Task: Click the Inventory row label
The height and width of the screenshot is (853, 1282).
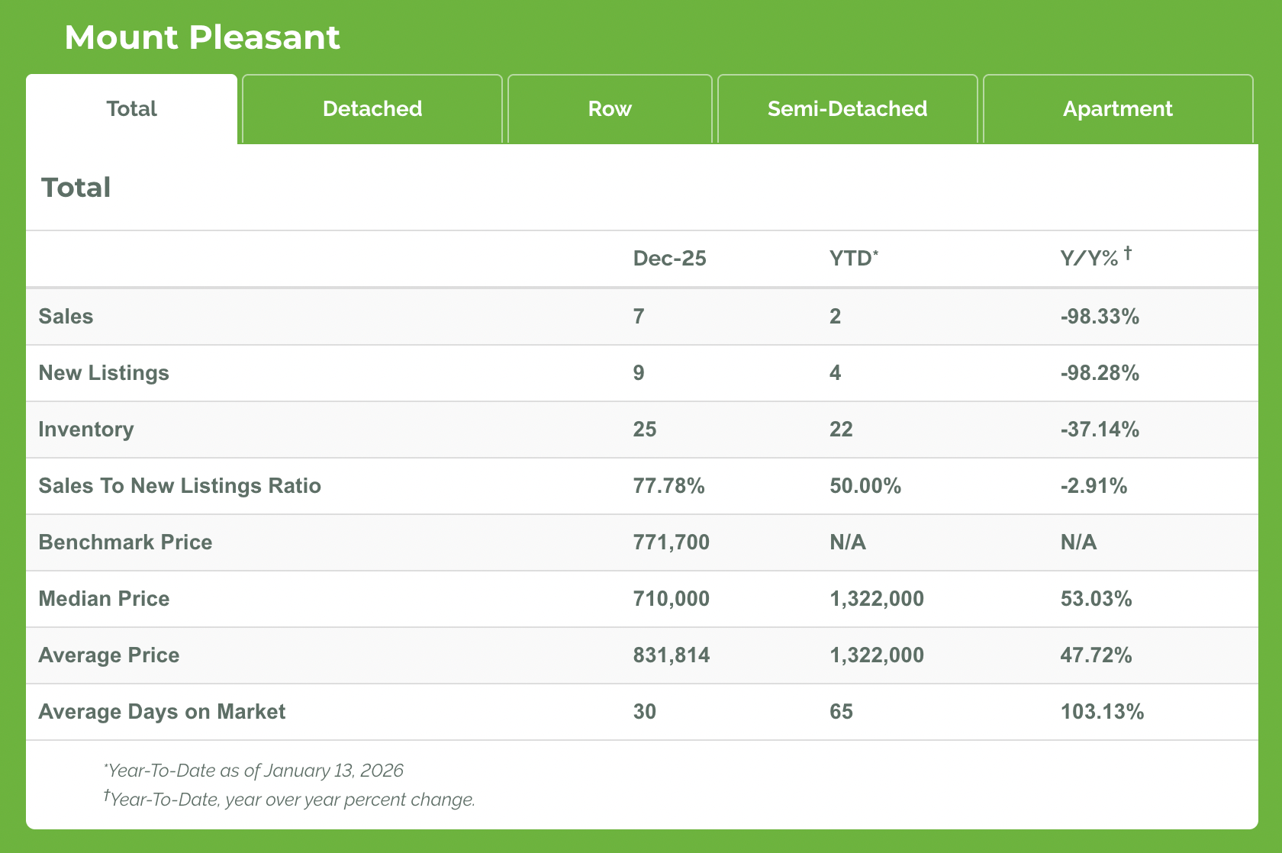Action: point(86,430)
